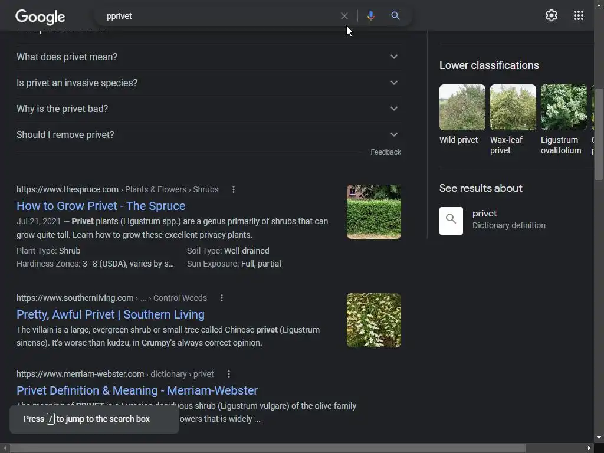Click the 'See results about' heading

pyautogui.click(x=481, y=188)
